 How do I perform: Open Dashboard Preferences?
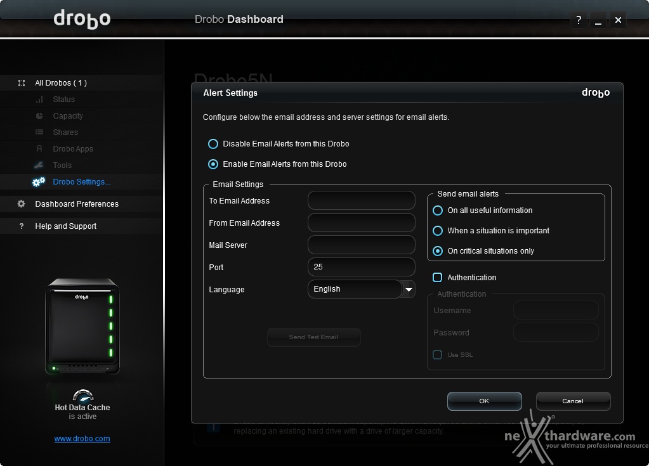(77, 204)
